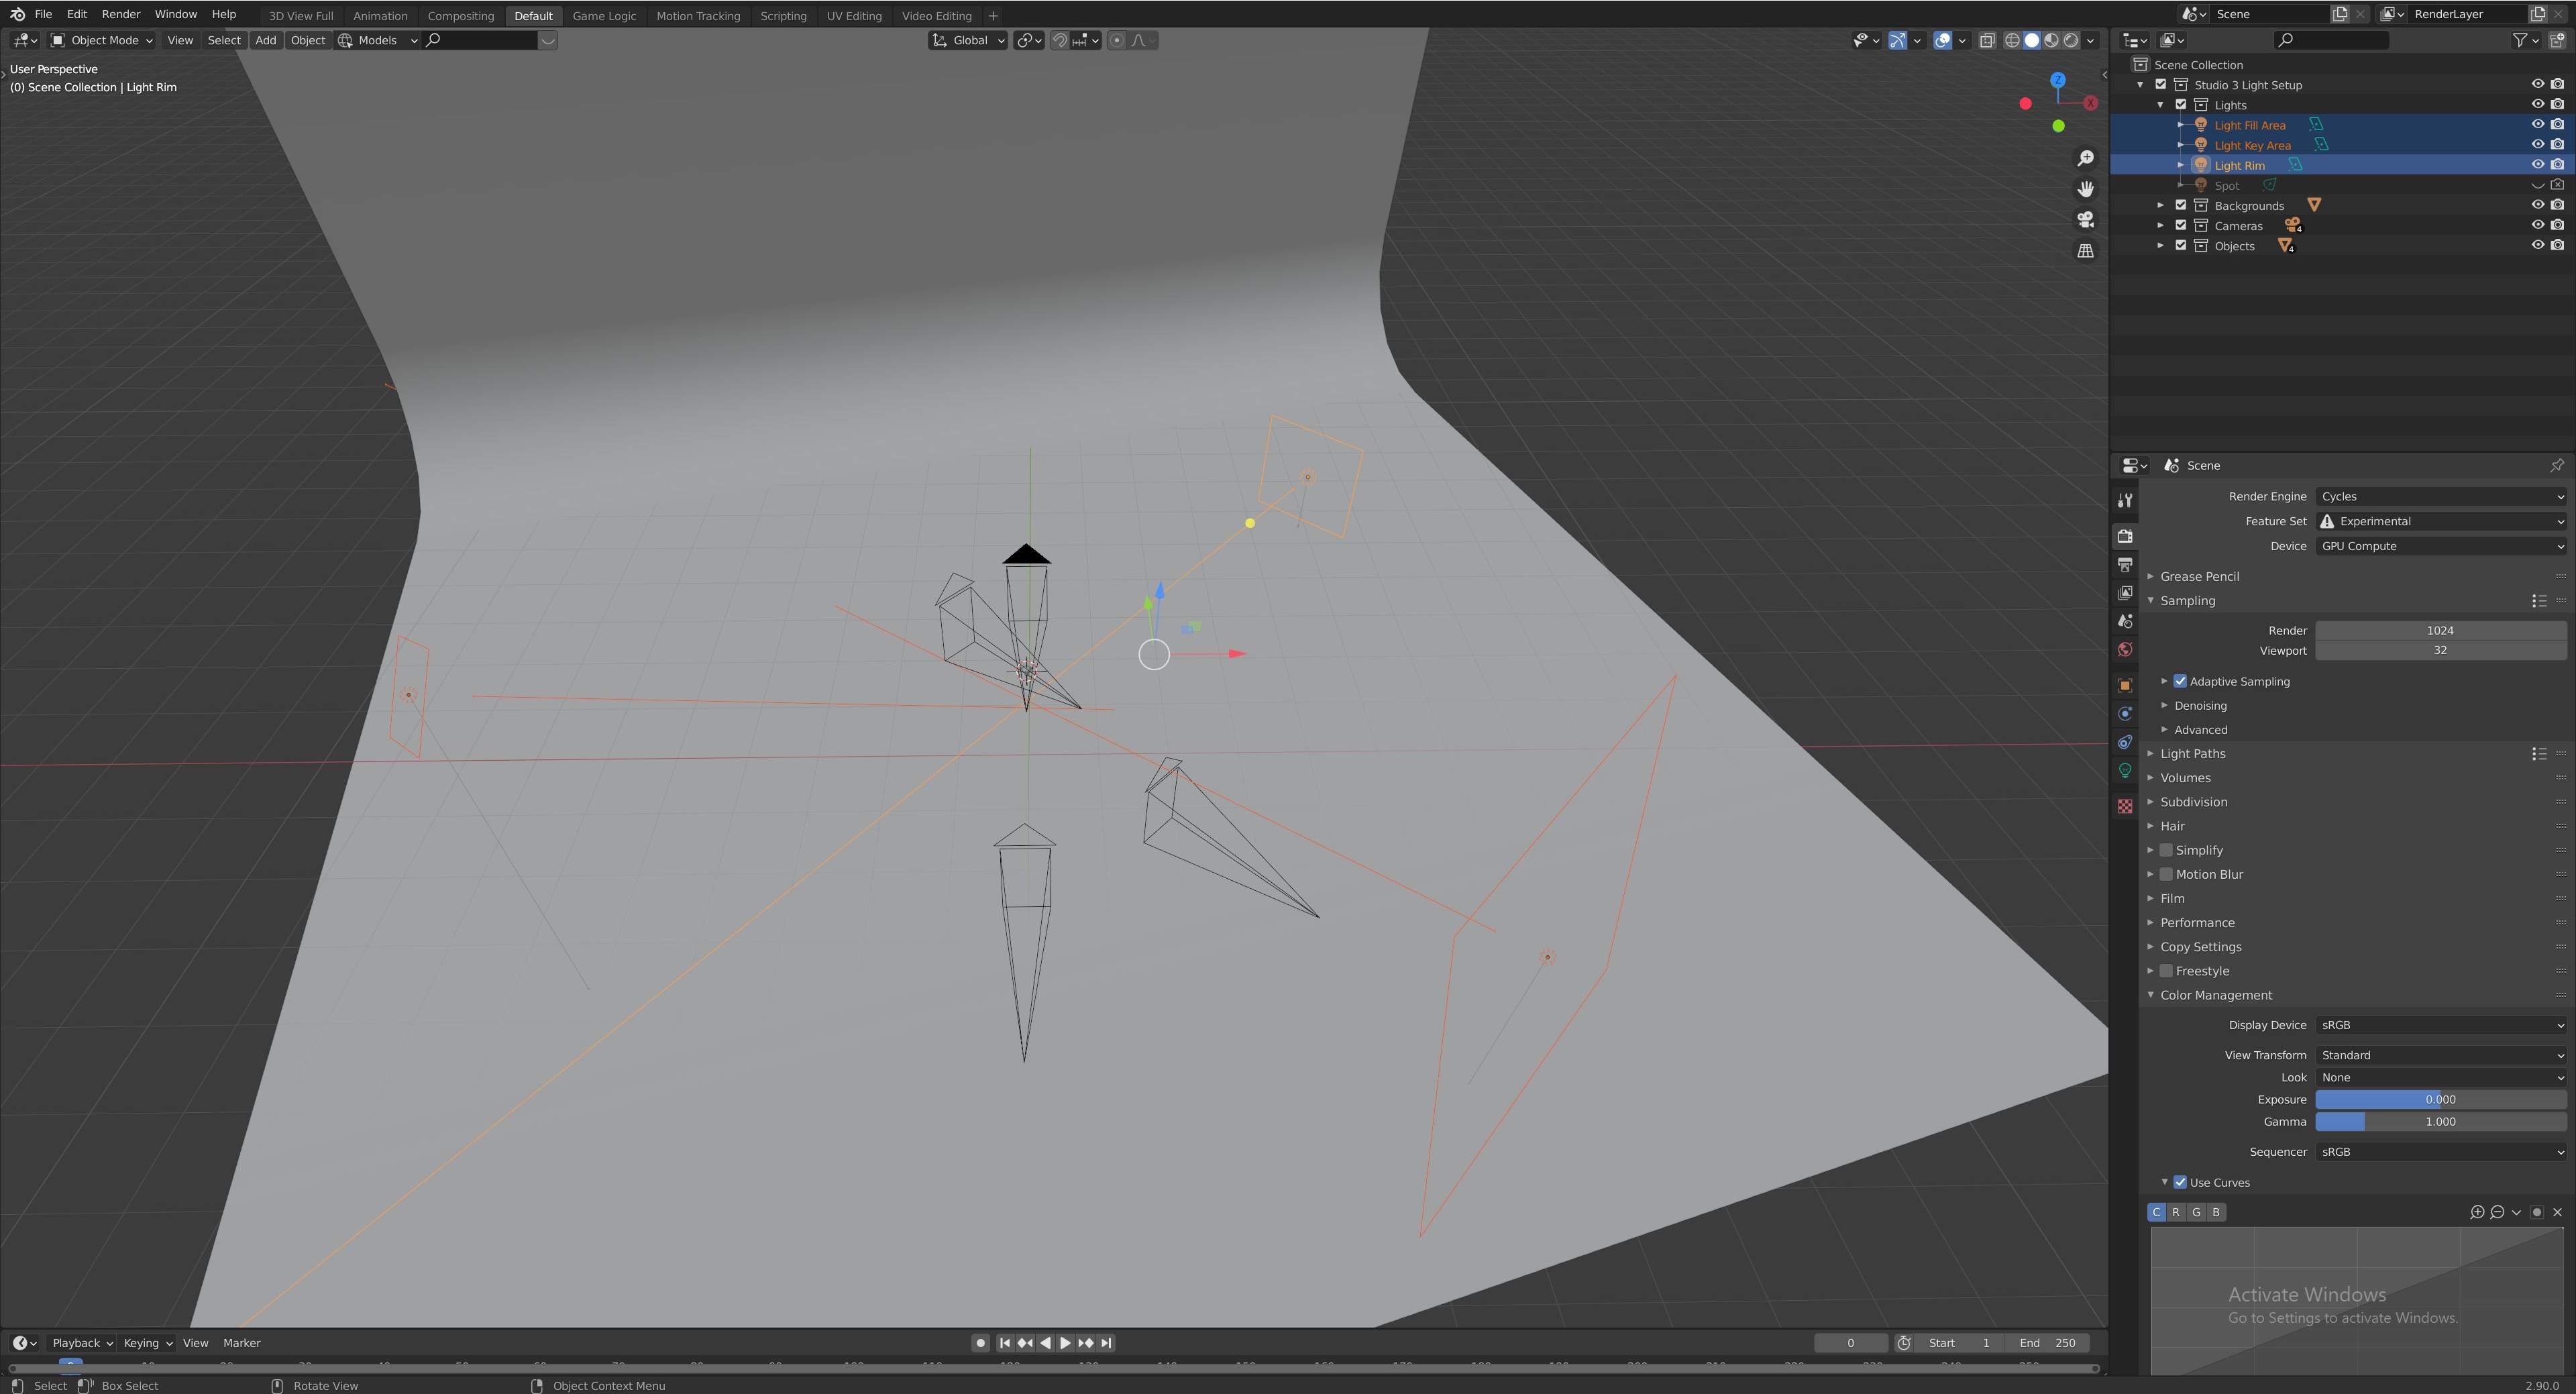The height and width of the screenshot is (1394, 2576).
Task: Enable the Motion Blur checkbox
Action: click(x=2166, y=874)
